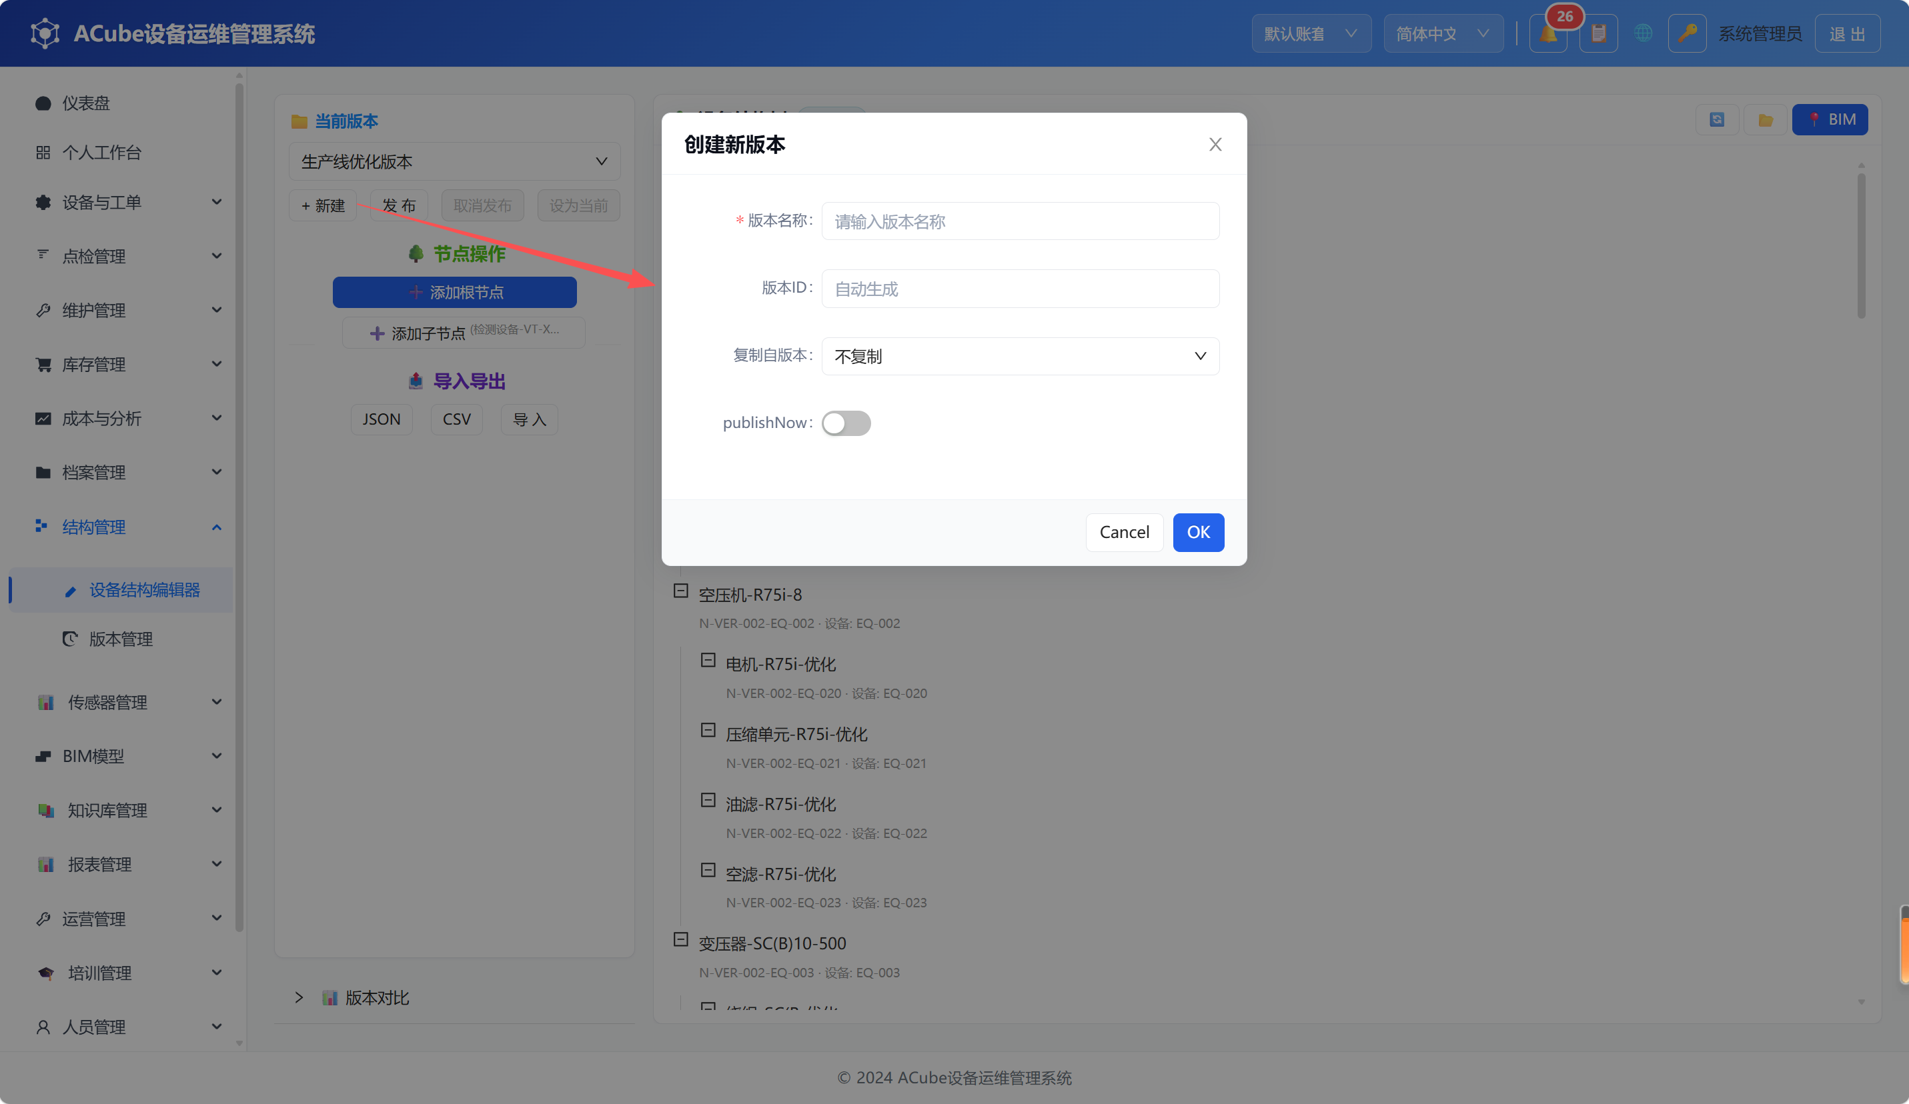Click the 版本ID input field
This screenshot has width=1909, height=1104.
[1021, 289]
